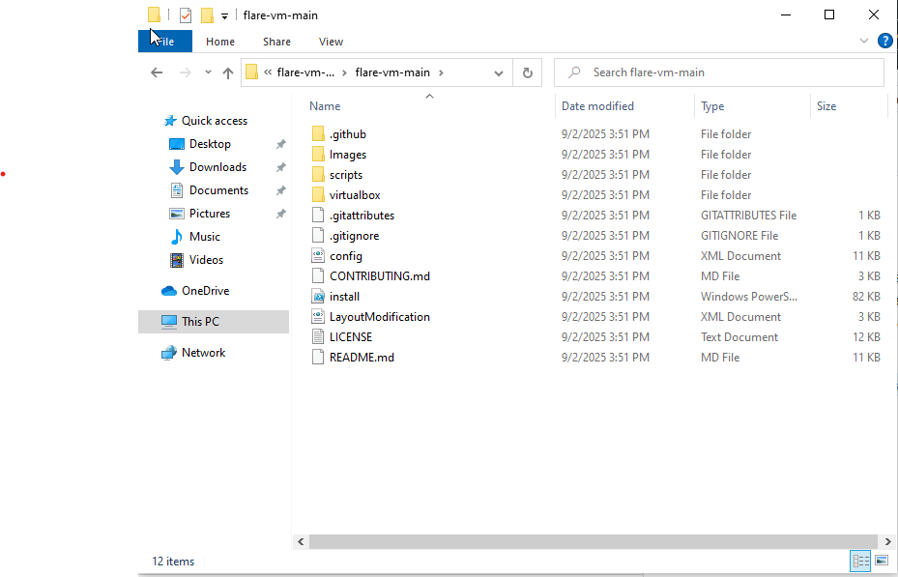898x577 pixels.
Task: Open Customize Quick Access Toolbar dropdown
Action: coord(224,16)
